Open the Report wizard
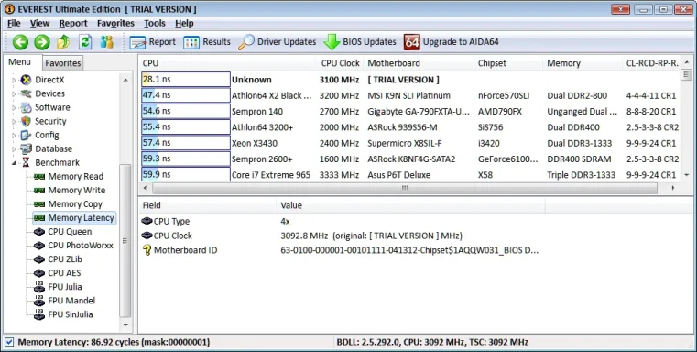 coord(153,42)
